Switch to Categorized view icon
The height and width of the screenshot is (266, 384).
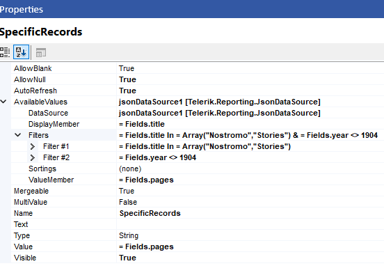click(5, 52)
